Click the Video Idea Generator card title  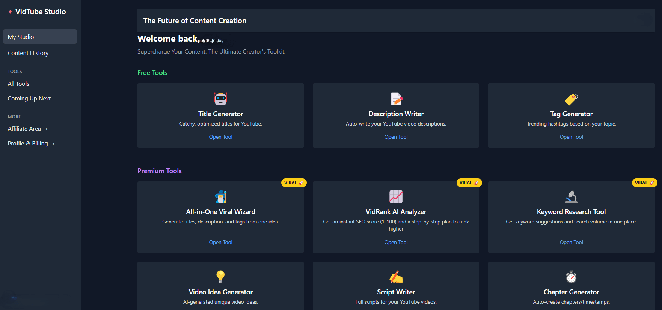pyautogui.click(x=220, y=292)
